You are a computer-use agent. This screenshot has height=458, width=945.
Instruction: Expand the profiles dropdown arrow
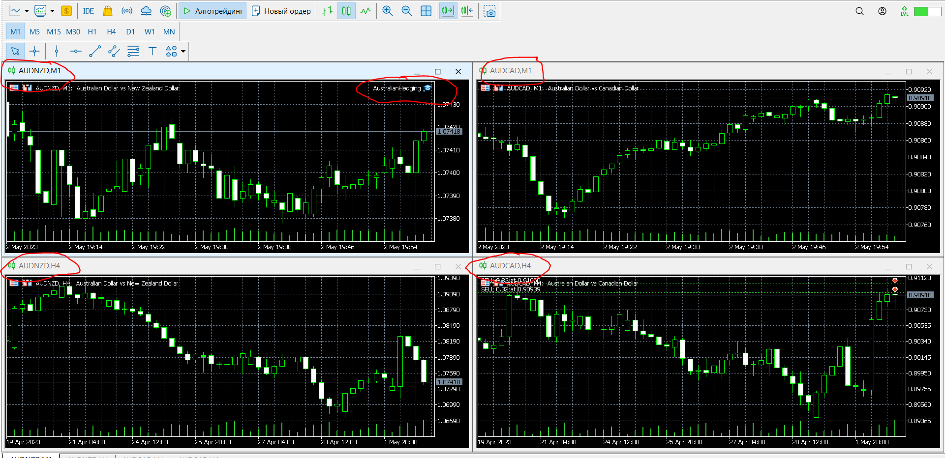[x=52, y=11]
